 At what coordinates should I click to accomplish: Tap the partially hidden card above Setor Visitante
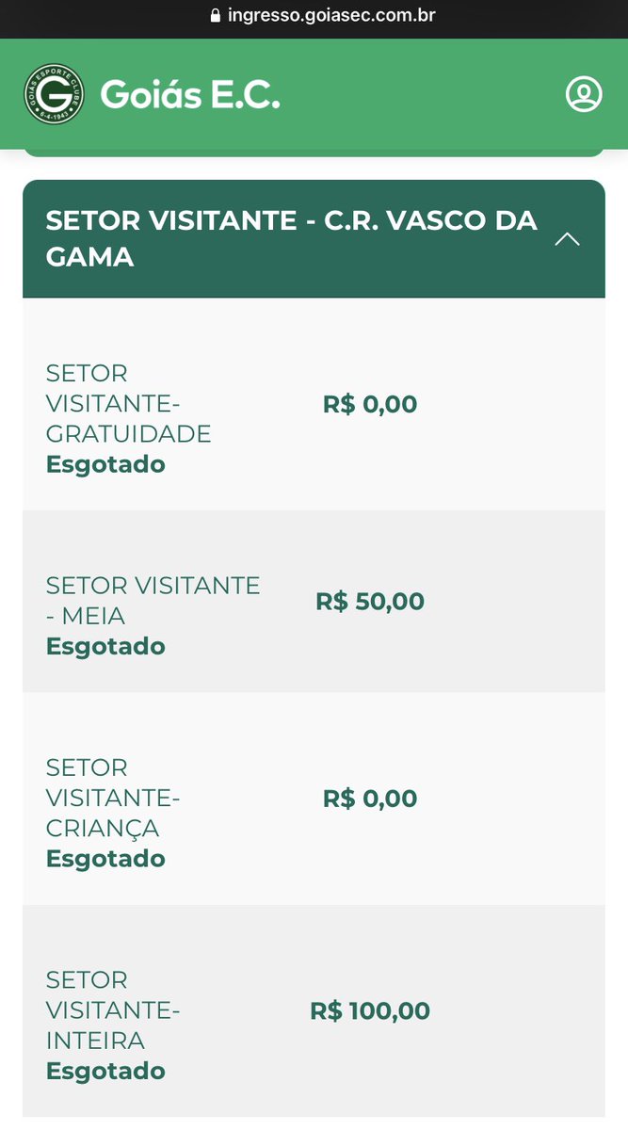pos(314,152)
